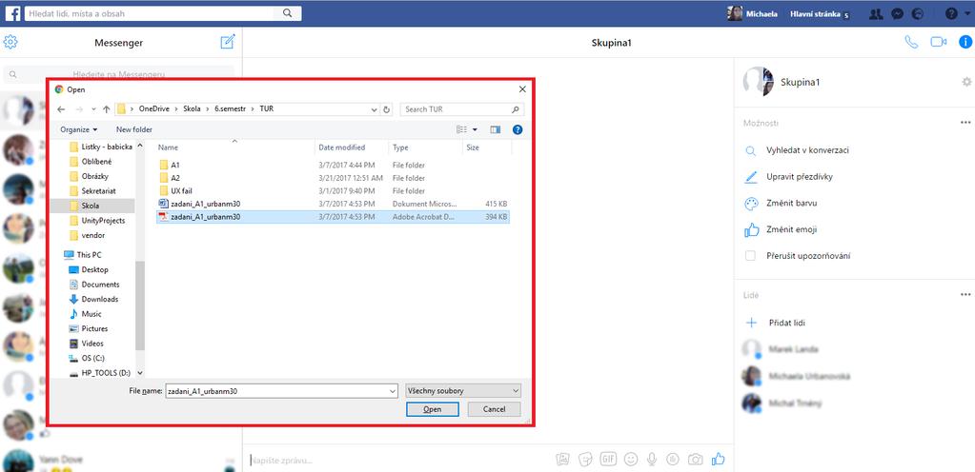Click the search magnifier in Facebook bar
The height and width of the screenshot is (472, 975).
point(287,13)
